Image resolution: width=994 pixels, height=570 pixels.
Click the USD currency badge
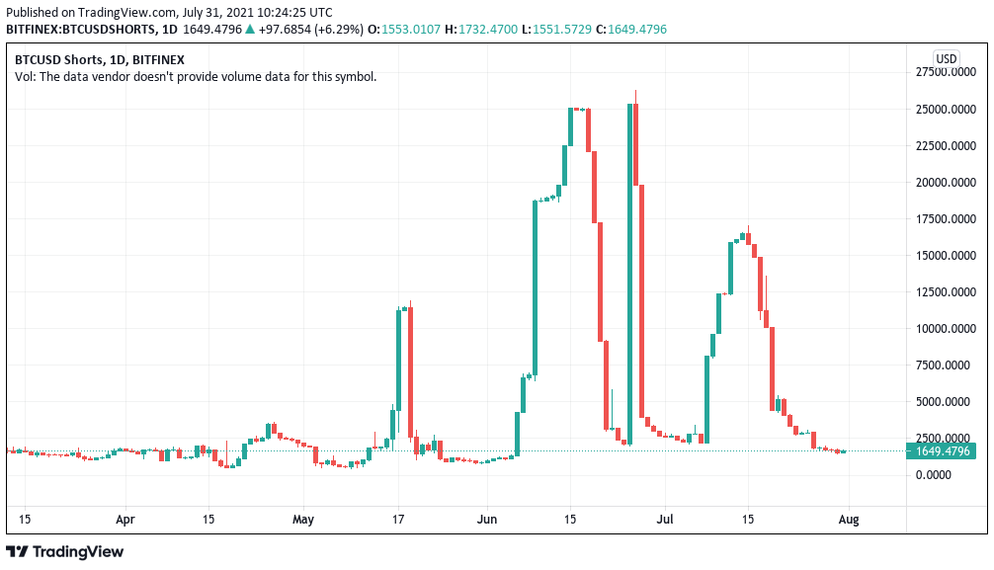[x=946, y=59]
